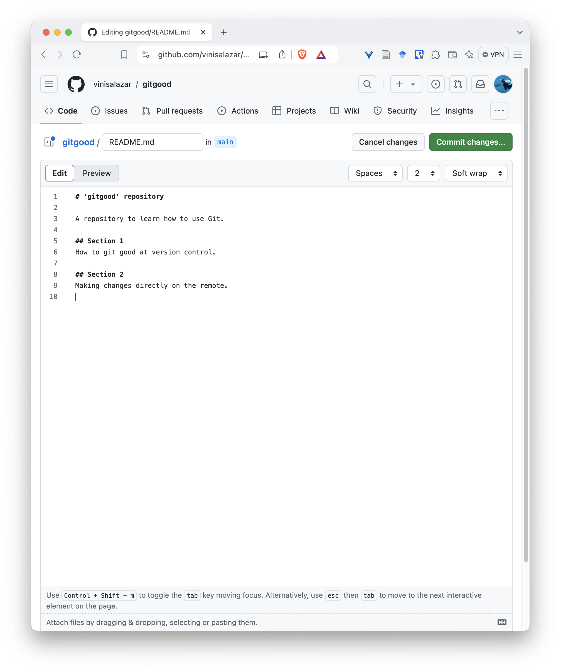This screenshot has height=672, width=561.
Task: Open the Spaces indent mode dropdown
Action: pos(375,173)
